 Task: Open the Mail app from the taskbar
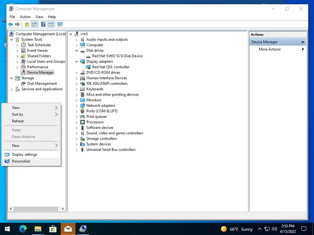coord(68,229)
